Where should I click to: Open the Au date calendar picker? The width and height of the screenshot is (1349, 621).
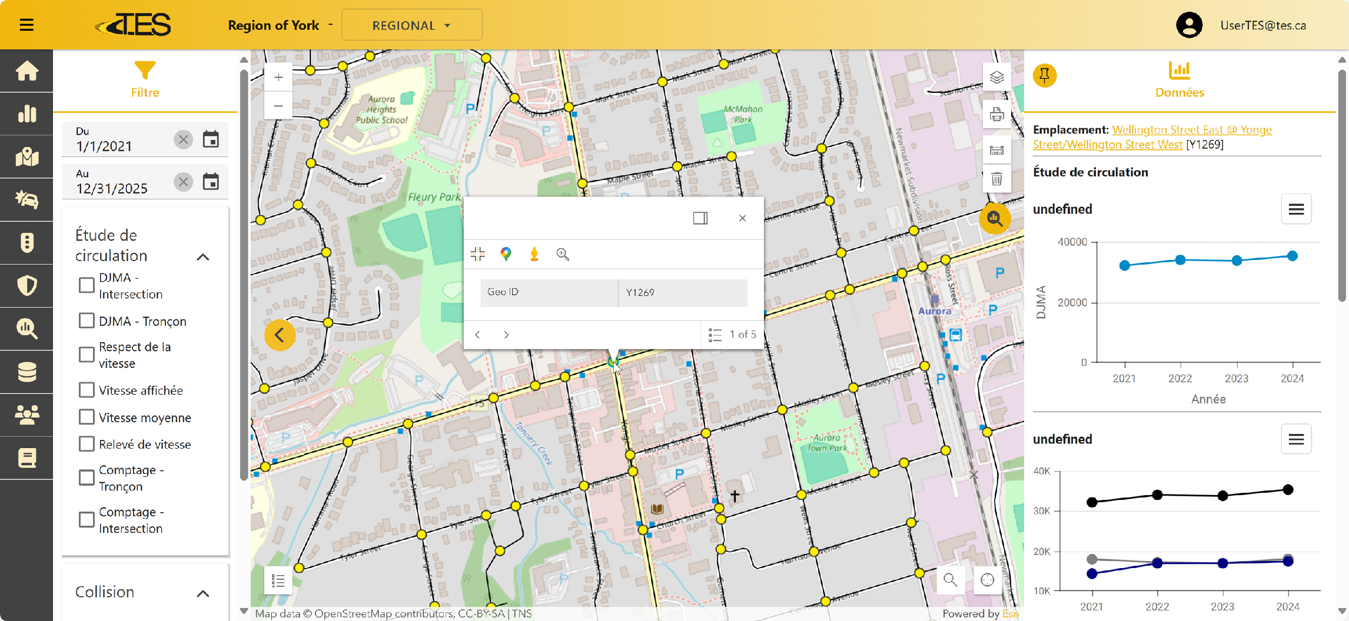pos(211,182)
